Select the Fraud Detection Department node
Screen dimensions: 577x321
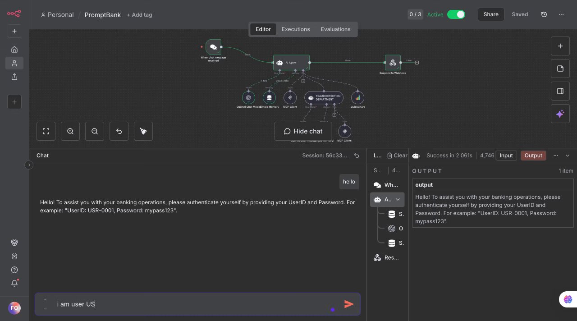point(324,97)
